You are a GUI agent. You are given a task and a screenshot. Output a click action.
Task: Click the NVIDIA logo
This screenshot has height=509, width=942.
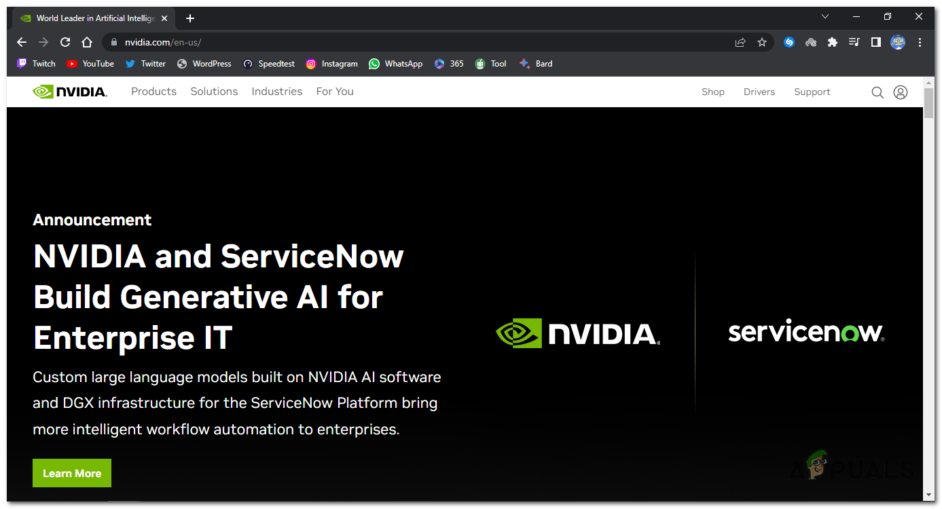click(x=70, y=91)
